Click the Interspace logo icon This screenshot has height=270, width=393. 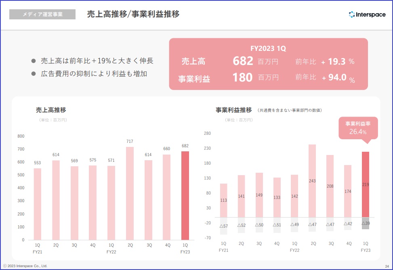click(x=352, y=15)
